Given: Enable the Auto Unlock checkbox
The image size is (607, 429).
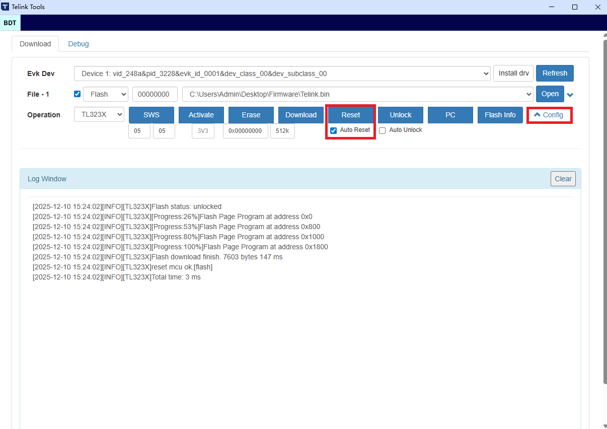Looking at the screenshot, I should click(382, 130).
